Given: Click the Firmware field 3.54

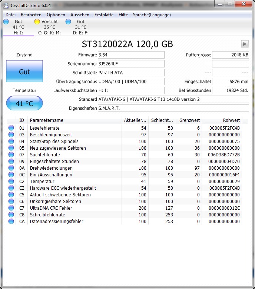Looking at the screenshot, I should pos(131,55).
